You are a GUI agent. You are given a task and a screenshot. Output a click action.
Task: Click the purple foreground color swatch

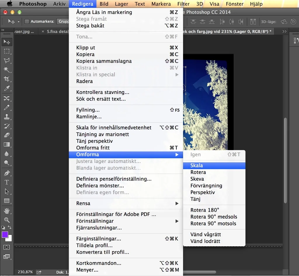coord(5,235)
